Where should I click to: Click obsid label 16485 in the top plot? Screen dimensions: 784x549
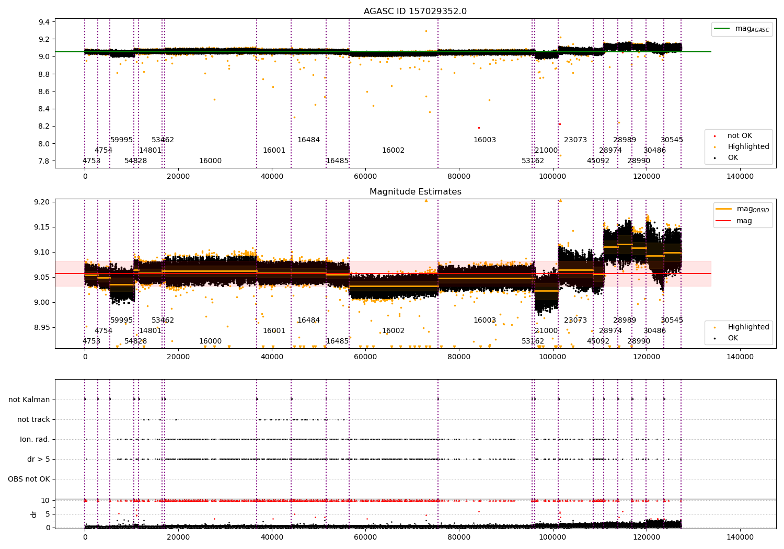point(338,161)
